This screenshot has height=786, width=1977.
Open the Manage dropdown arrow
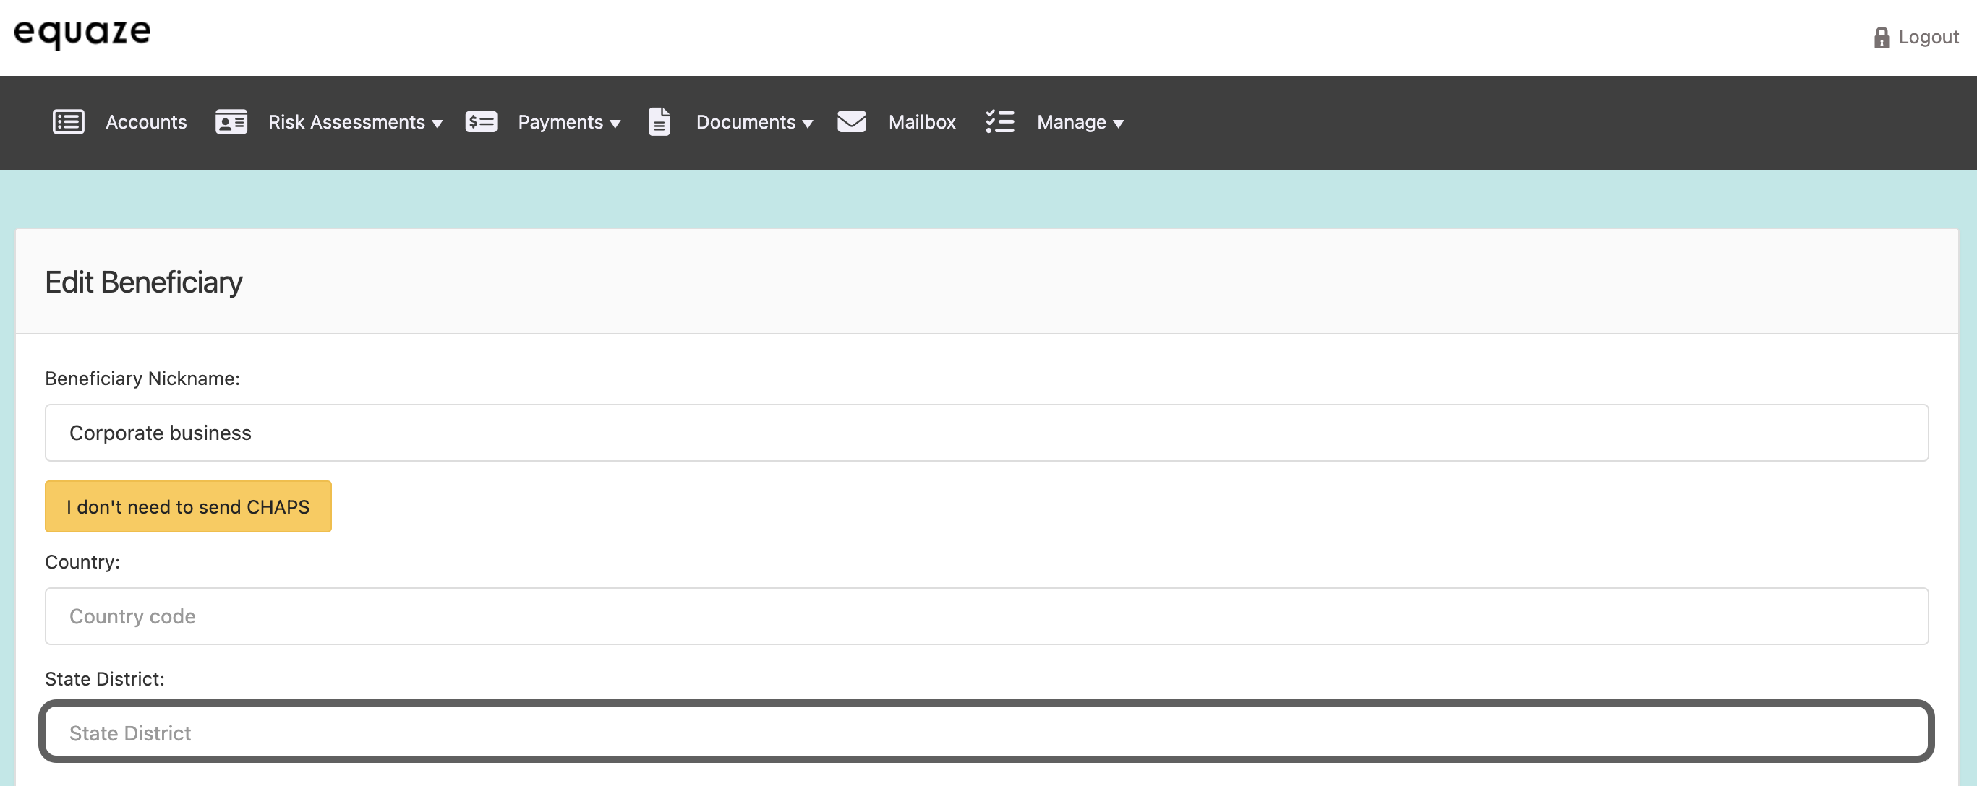click(1118, 124)
